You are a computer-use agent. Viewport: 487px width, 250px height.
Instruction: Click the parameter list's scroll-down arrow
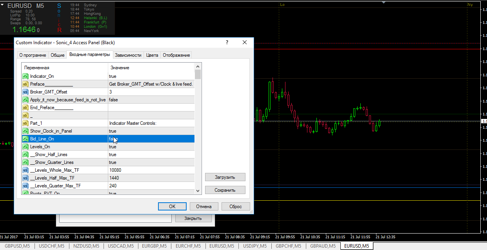click(198, 191)
